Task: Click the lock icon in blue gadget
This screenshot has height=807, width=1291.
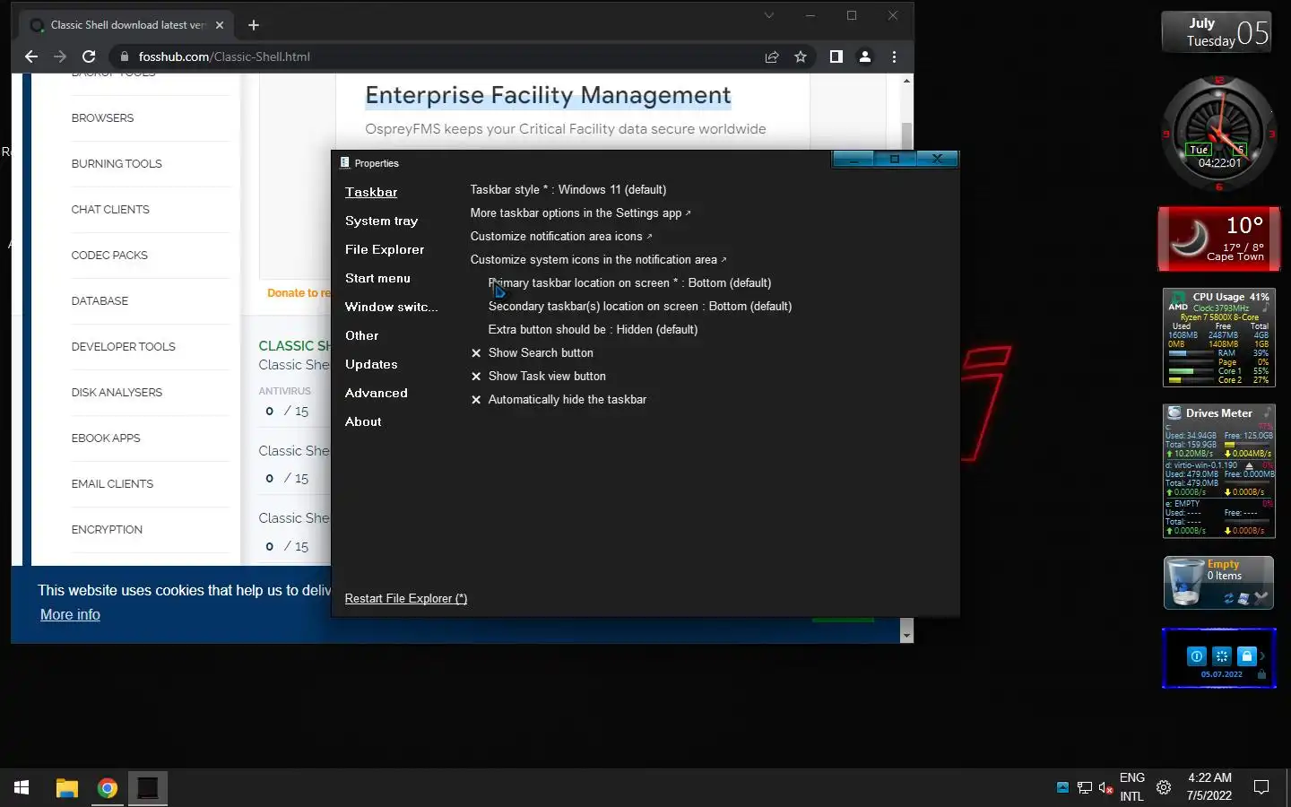Action: tap(1247, 656)
